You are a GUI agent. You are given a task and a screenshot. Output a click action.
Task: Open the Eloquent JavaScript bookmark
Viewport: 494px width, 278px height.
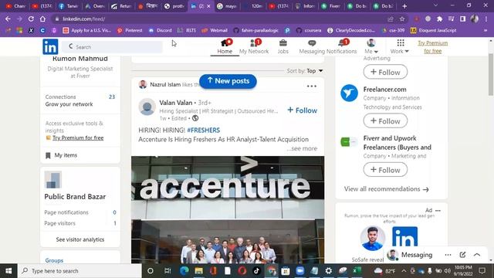(433, 30)
